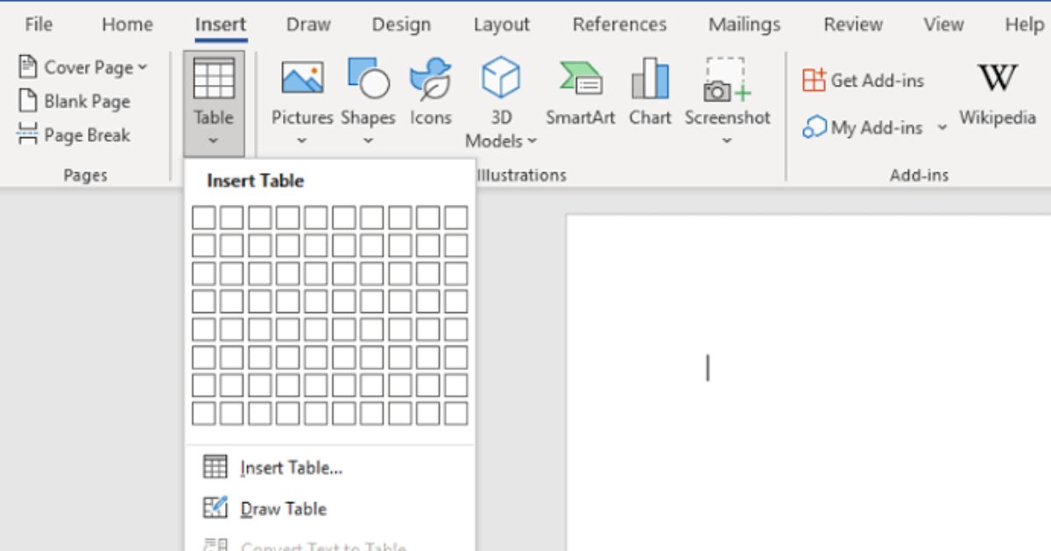This screenshot has width=1051, height=551.
Task: Expand the My Add-ins dropdown arrow
Action: click(x=942, y=128)
